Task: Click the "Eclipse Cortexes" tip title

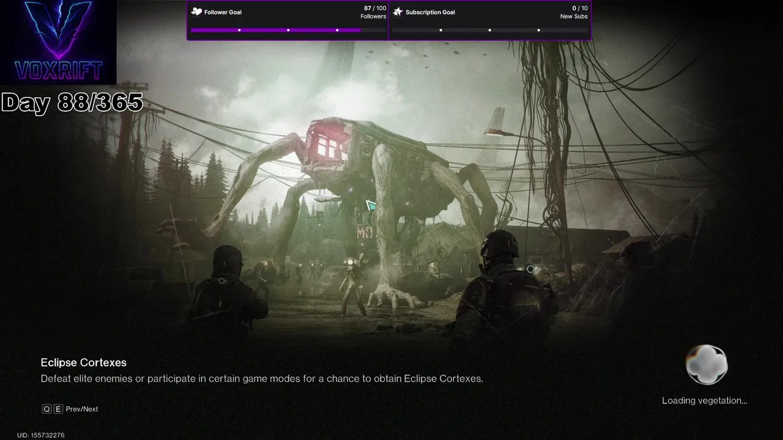Action: point(84,362)
